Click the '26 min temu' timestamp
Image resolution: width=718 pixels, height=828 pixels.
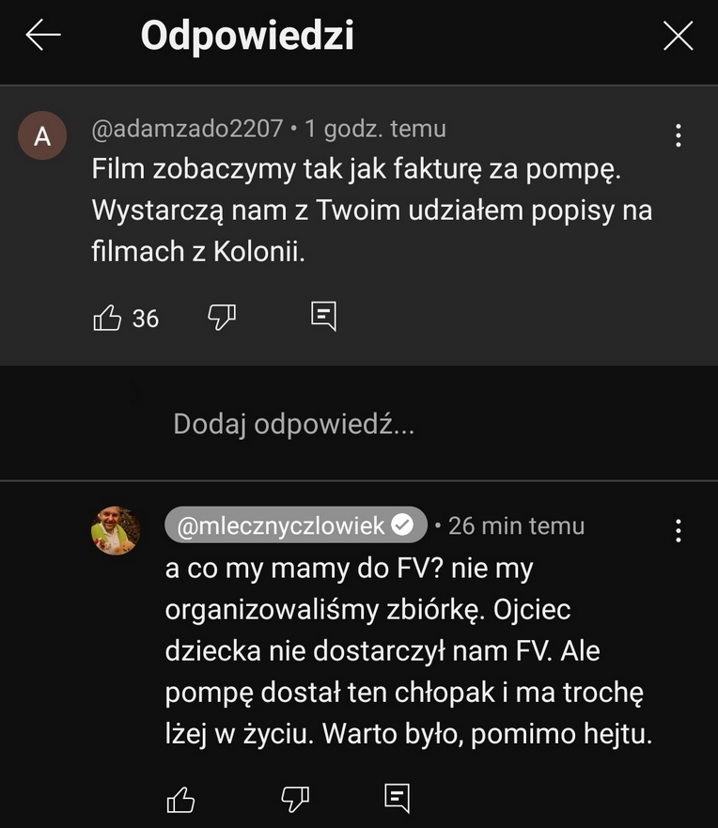click(x=516, y=525)
